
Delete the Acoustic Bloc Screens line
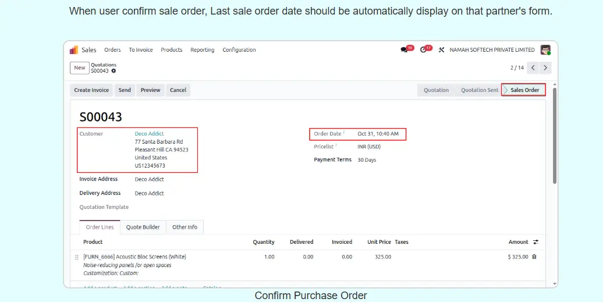[534, 257]
